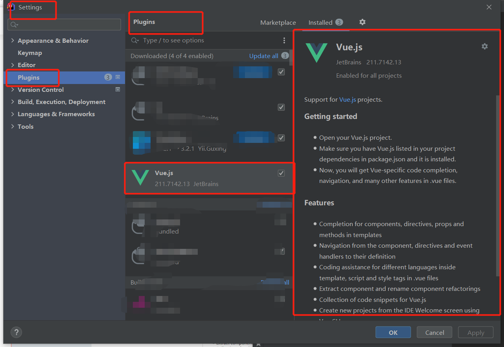Switch to the Marketplace tab
The image size is (504, 347).
point(278,22)
